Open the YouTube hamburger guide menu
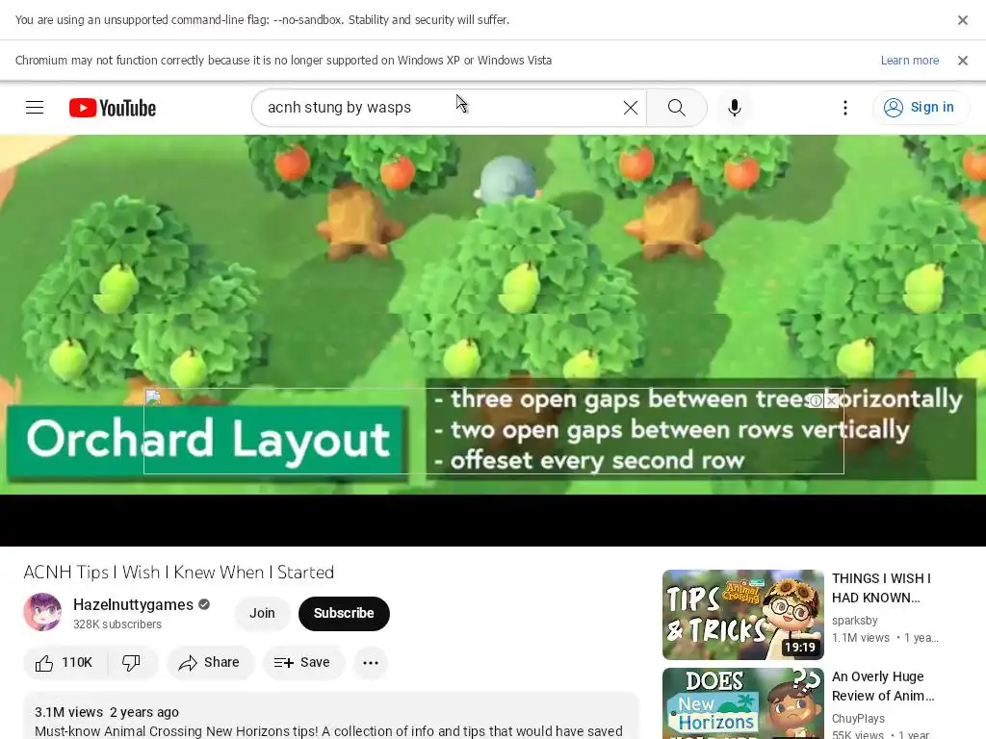Screen dimensions: 986x739 coord(35,108)
